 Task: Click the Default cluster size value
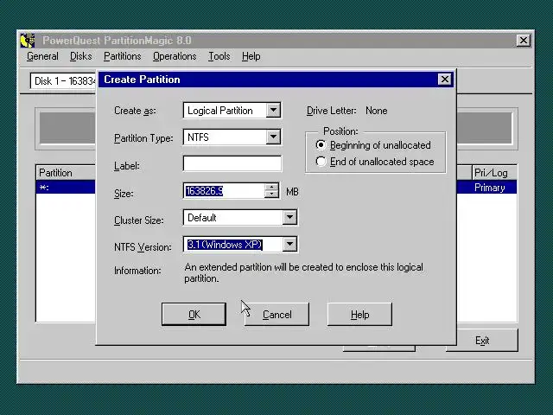click(x=201, y=218)
